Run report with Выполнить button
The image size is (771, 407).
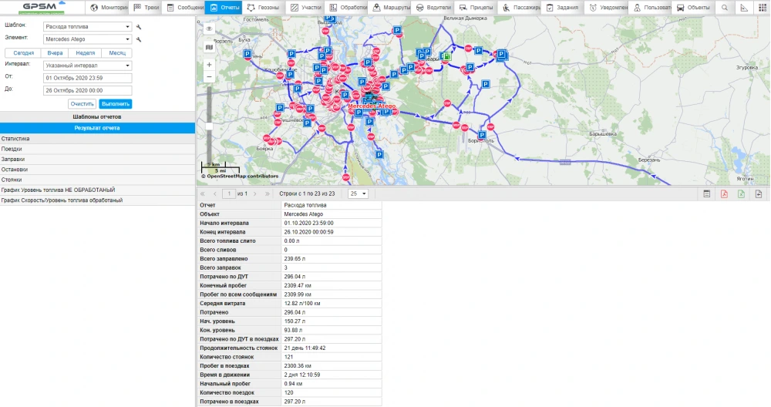[116, 104]
